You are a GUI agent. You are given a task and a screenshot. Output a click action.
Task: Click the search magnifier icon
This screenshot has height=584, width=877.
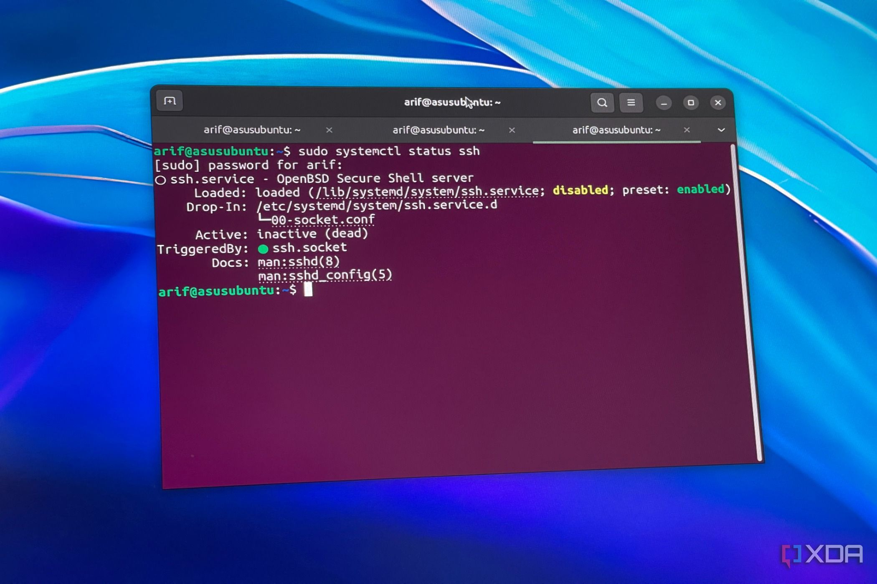[602, 103]
